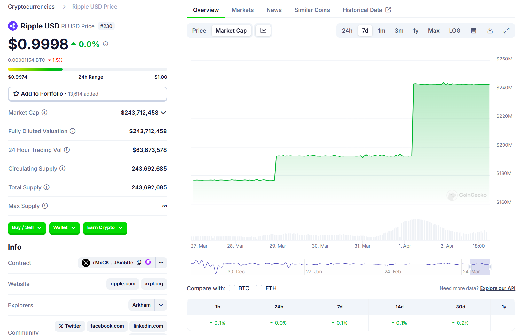The image size is (524, 335).
Task: Select the 24h chart time range
Action: point(347,31)
